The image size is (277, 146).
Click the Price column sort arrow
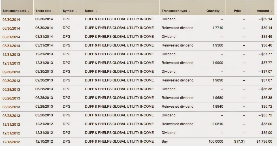(244, 11)
